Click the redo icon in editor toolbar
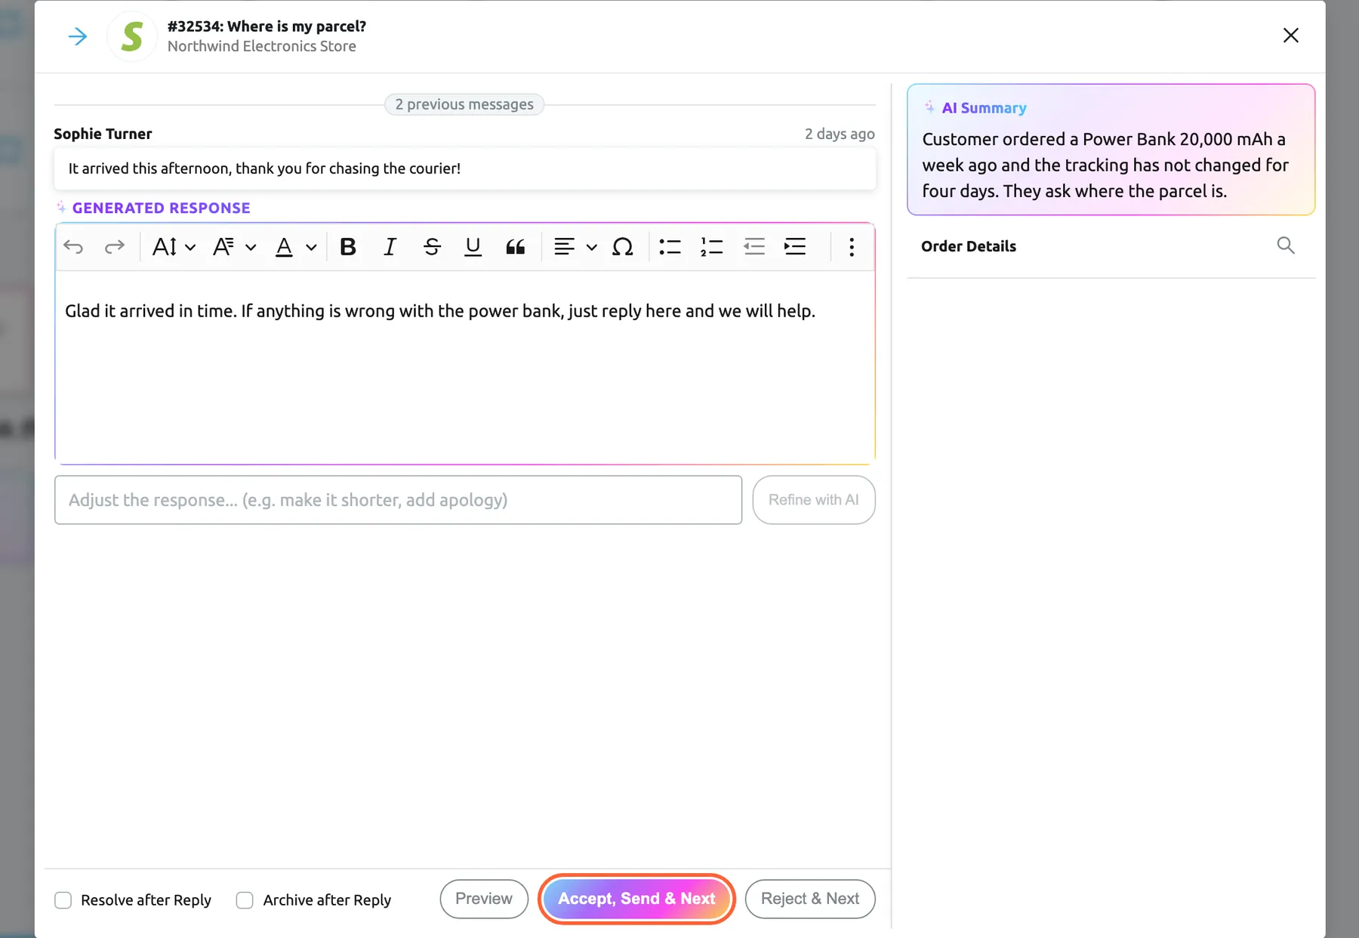Viewport: 1359px width, 938px height. coord(114,247)
